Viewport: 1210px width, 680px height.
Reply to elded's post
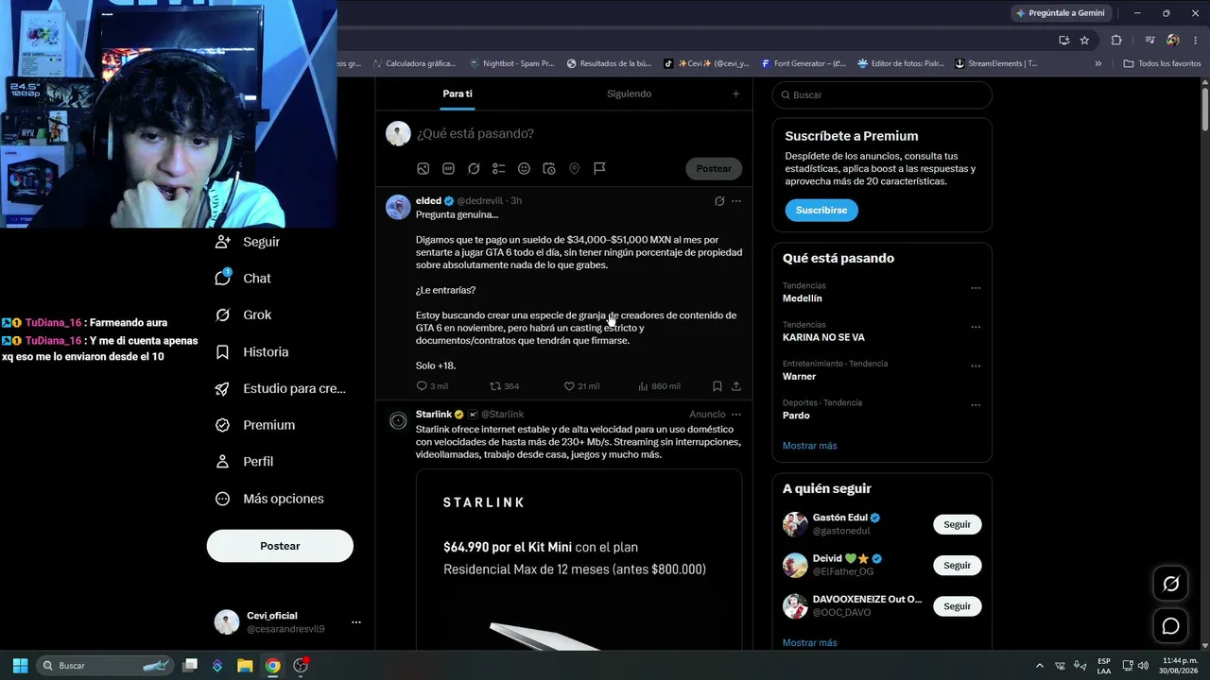click(x=432, y=386)
